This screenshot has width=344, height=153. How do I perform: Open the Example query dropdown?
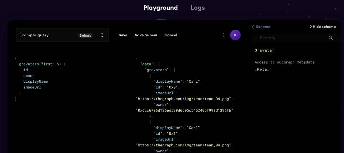(46, 35)
